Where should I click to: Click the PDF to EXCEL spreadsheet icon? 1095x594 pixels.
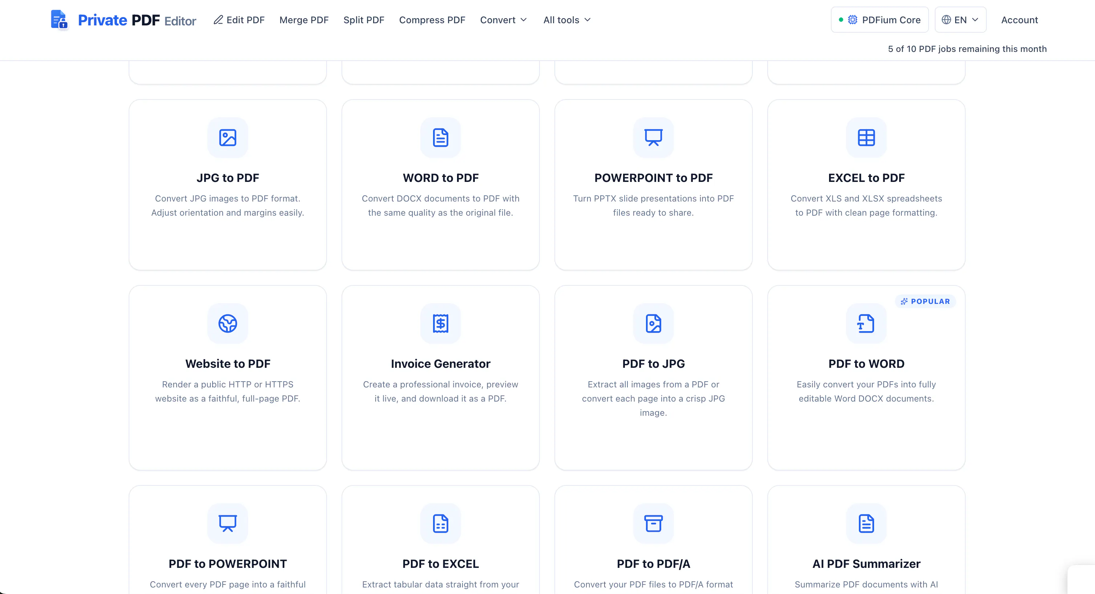[x=440, y=524]
